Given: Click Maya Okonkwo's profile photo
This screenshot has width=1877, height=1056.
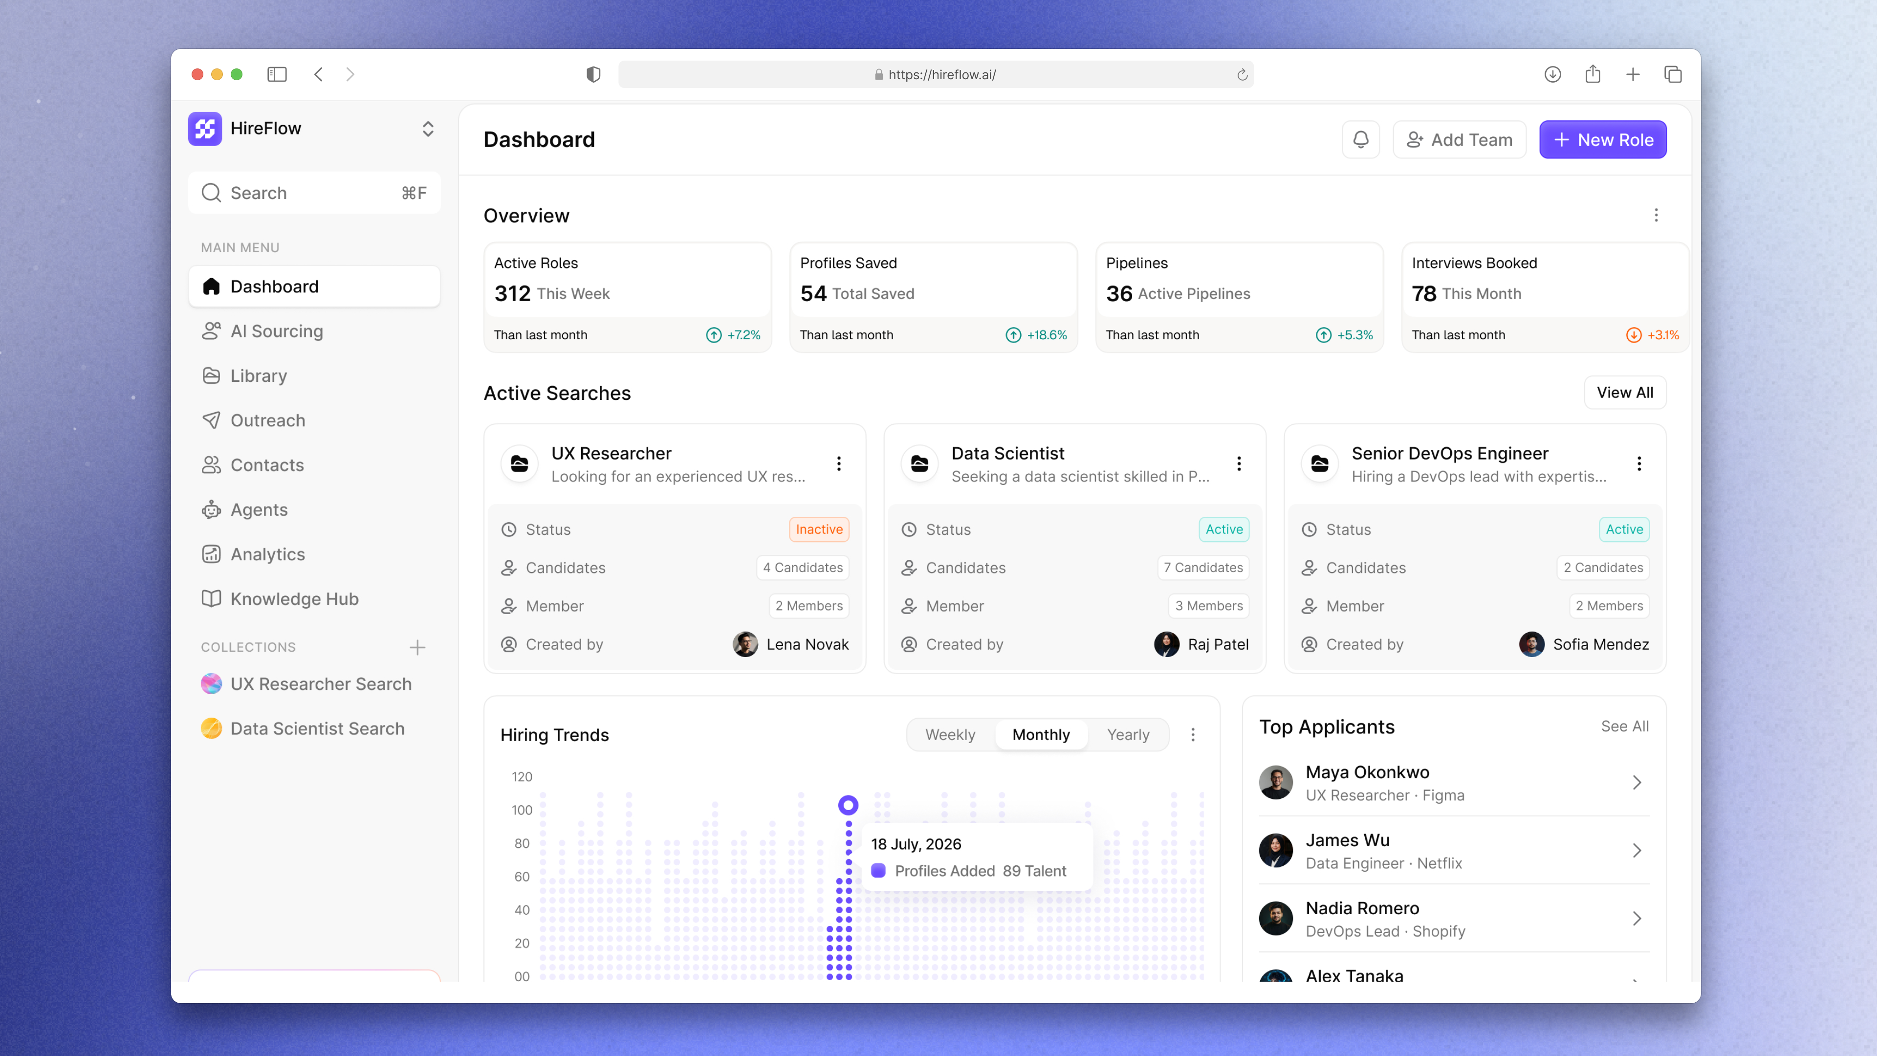Looking at the screenshot, I should (x=1276, y=783).
